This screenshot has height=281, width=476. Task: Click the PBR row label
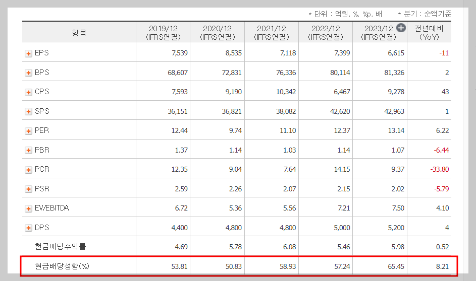pyautogui.click(x=42, y=150)
